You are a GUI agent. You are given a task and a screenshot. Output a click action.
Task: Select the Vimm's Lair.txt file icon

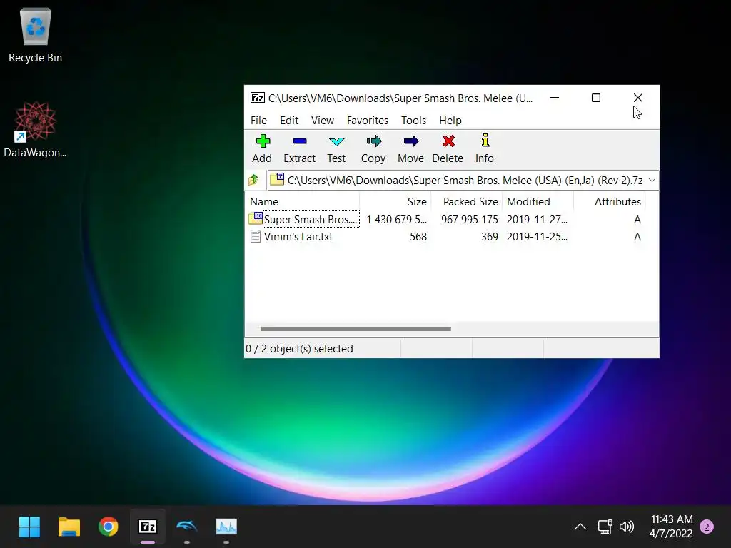click(x=256, y=236)
